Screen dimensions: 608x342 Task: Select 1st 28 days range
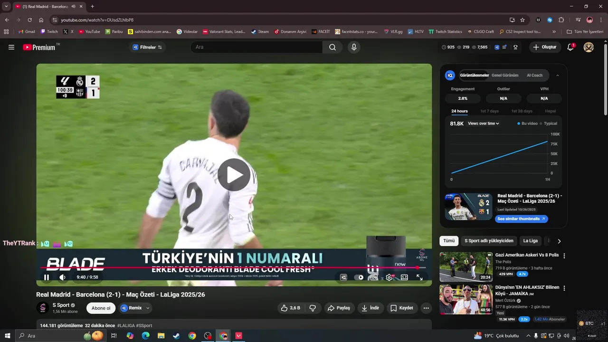[522, 111]
